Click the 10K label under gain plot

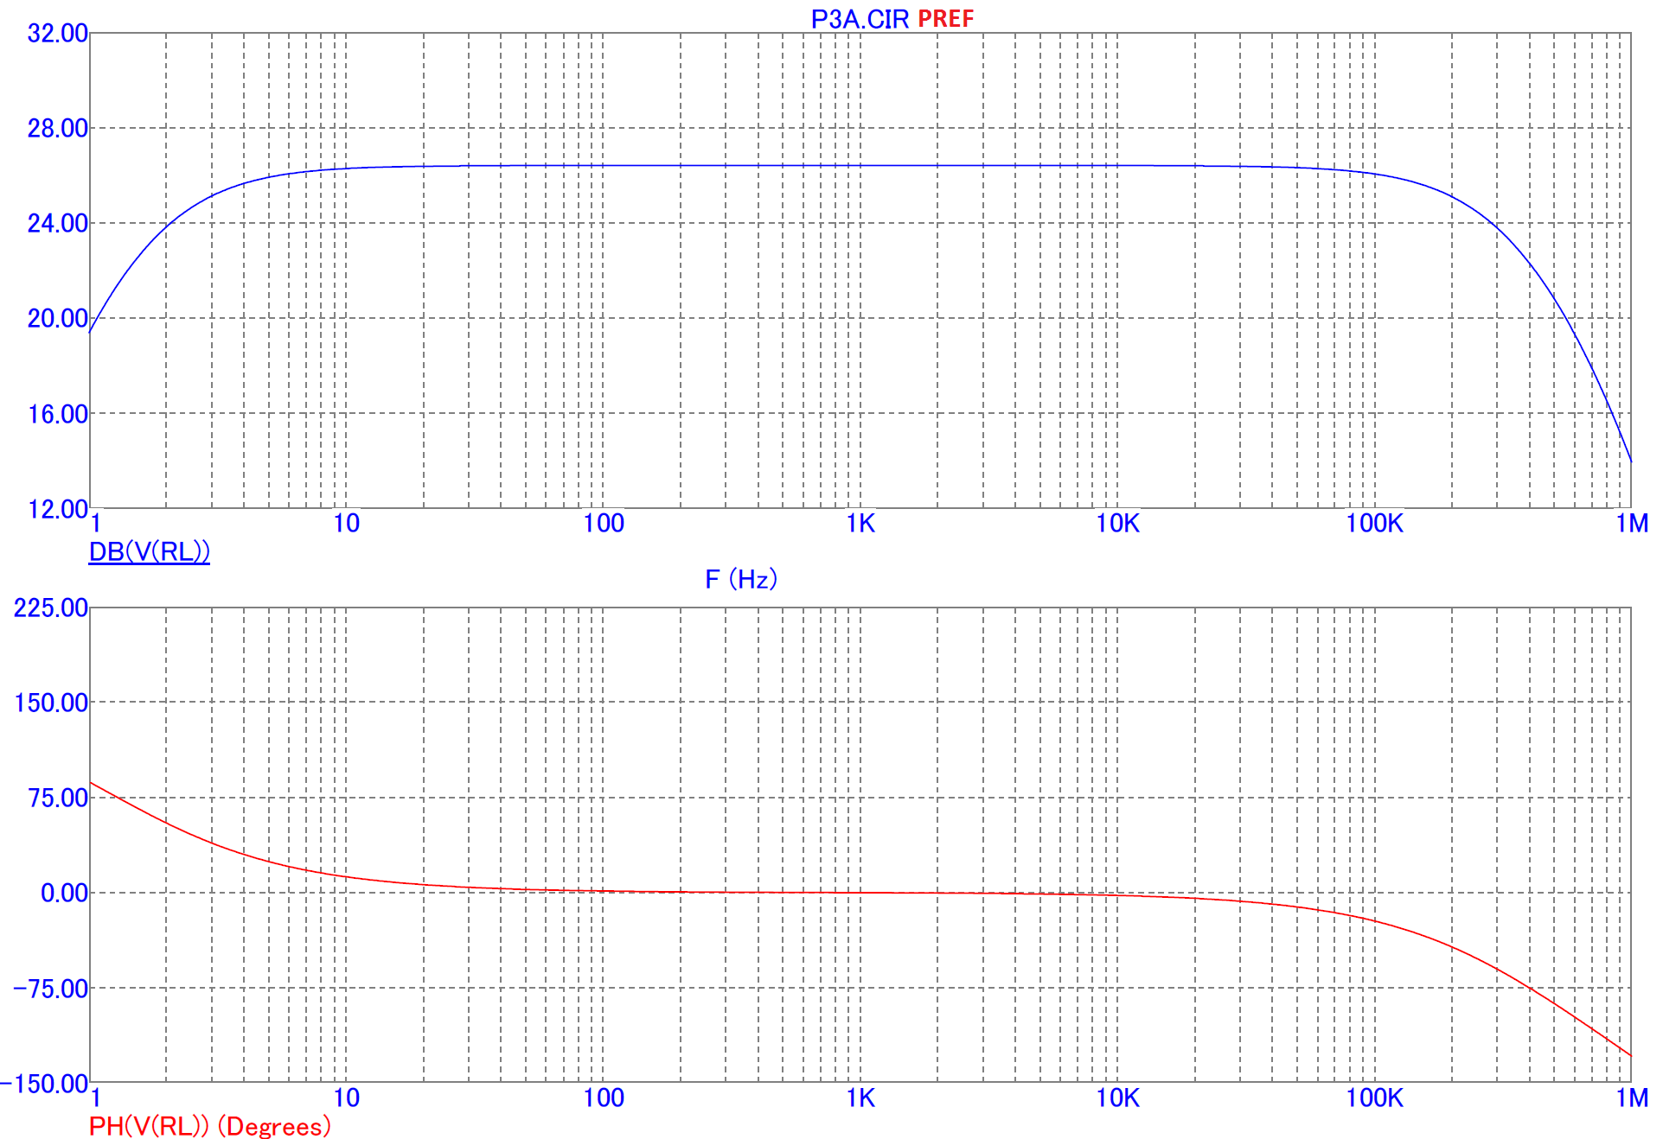click(x=1118, y=524)
